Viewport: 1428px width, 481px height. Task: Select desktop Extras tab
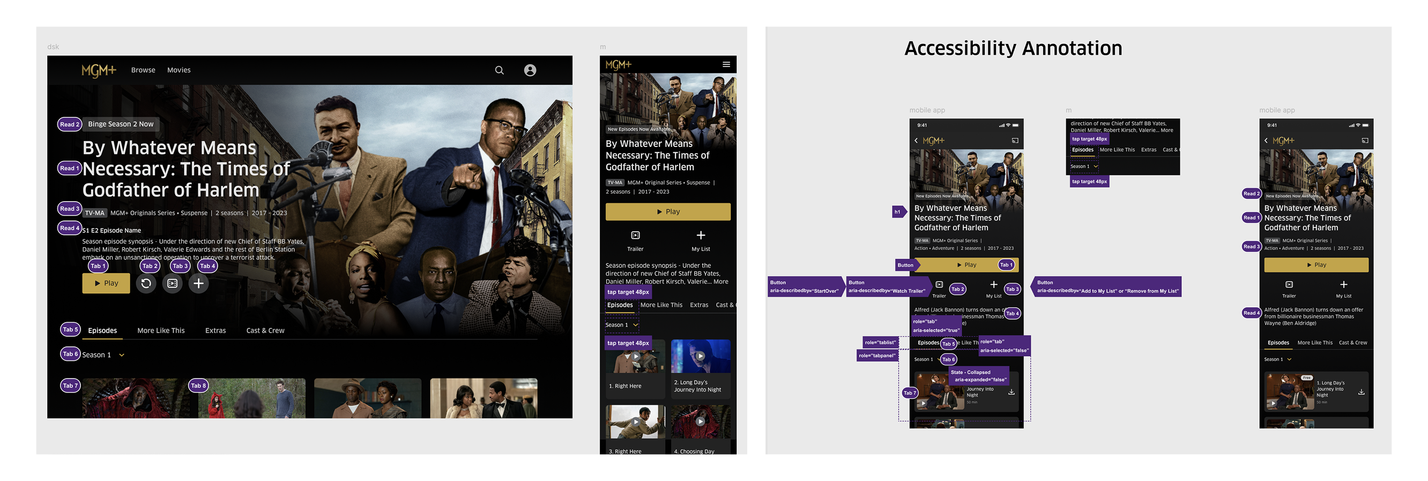(x=215, y=331)
